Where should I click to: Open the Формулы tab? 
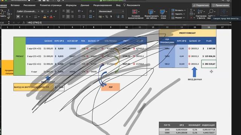(71, 5)
